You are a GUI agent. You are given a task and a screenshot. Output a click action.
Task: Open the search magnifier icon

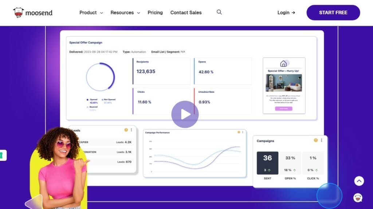pos(219,12)
